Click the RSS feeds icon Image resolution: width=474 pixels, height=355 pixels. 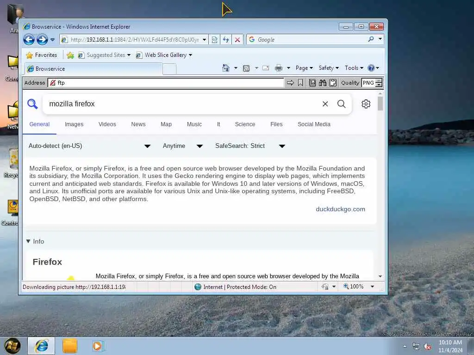coord(246,68)
